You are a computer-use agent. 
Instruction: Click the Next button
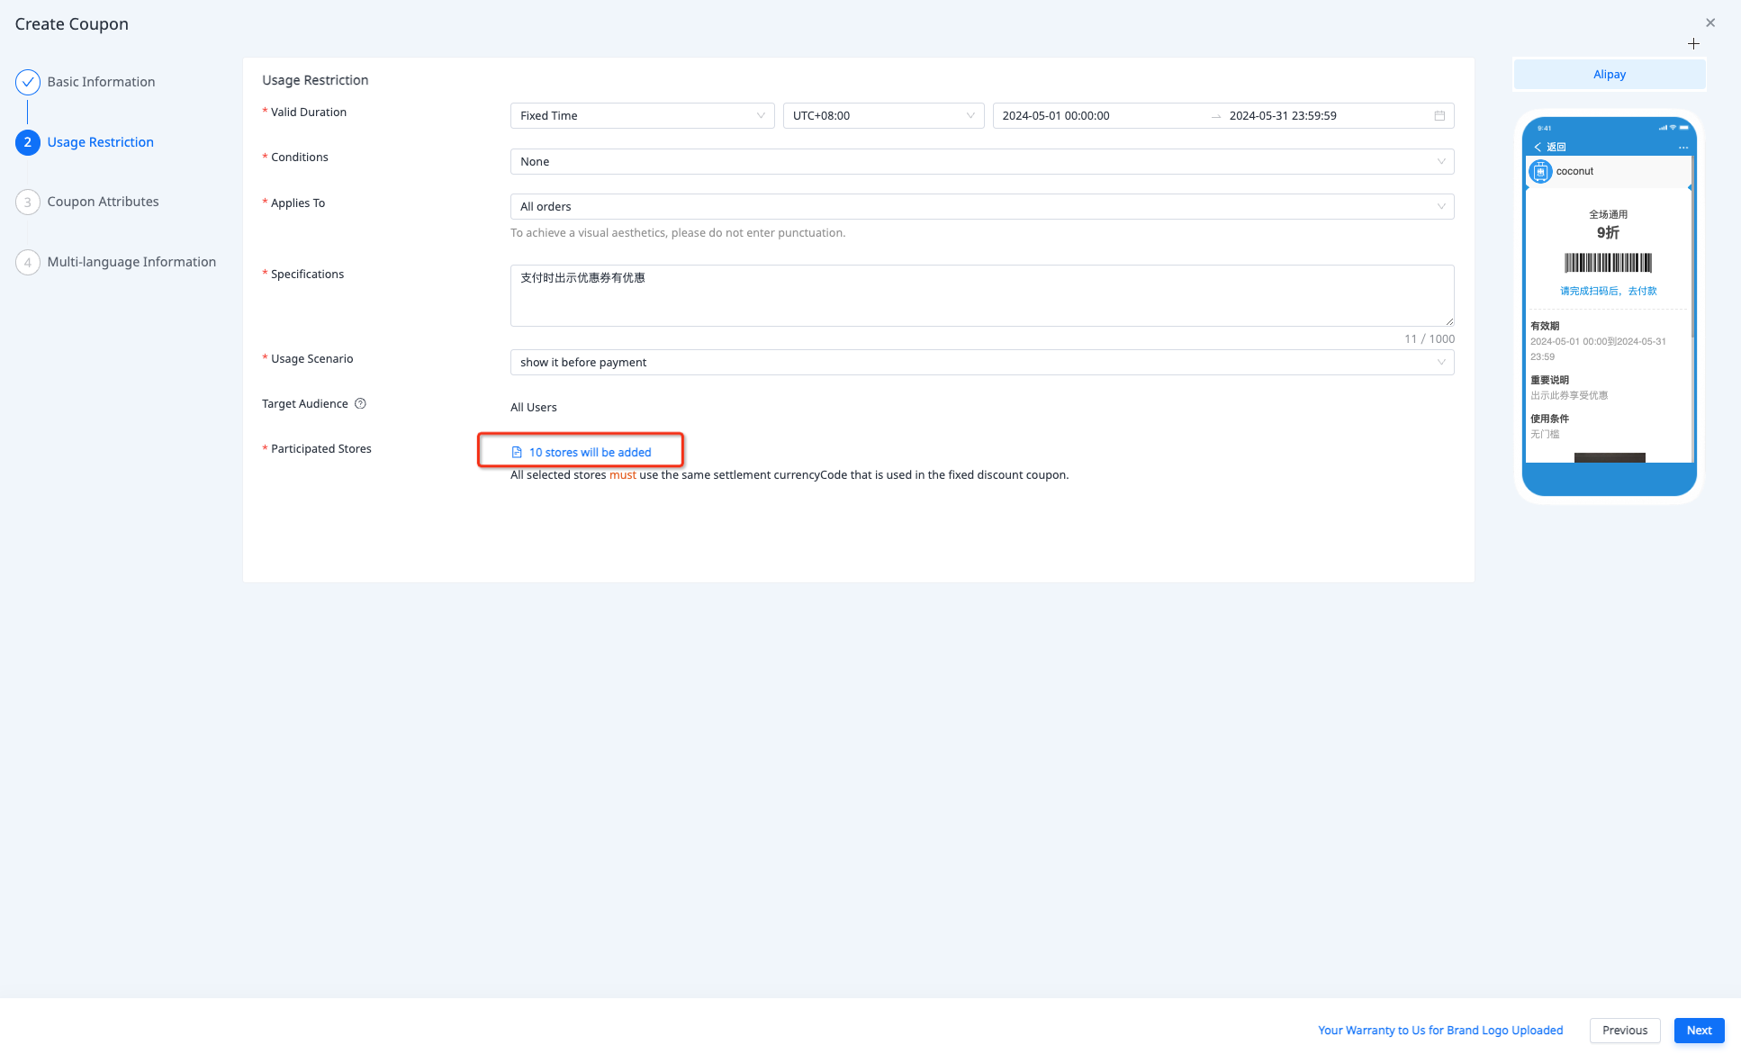tap(1699, 1031)
